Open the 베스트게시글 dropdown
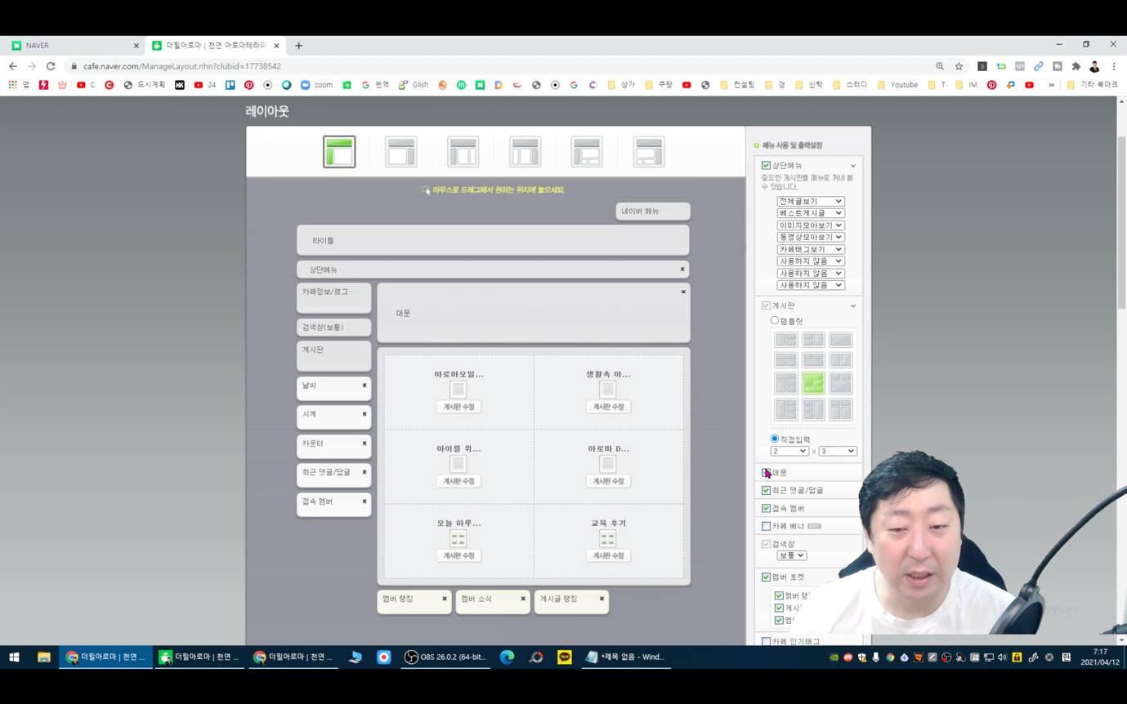 point(810,213)
